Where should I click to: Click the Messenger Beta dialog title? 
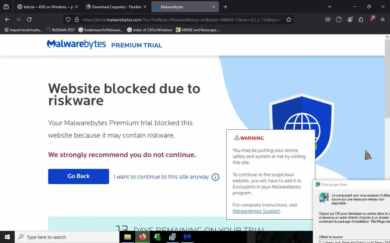tap(334, 184)
